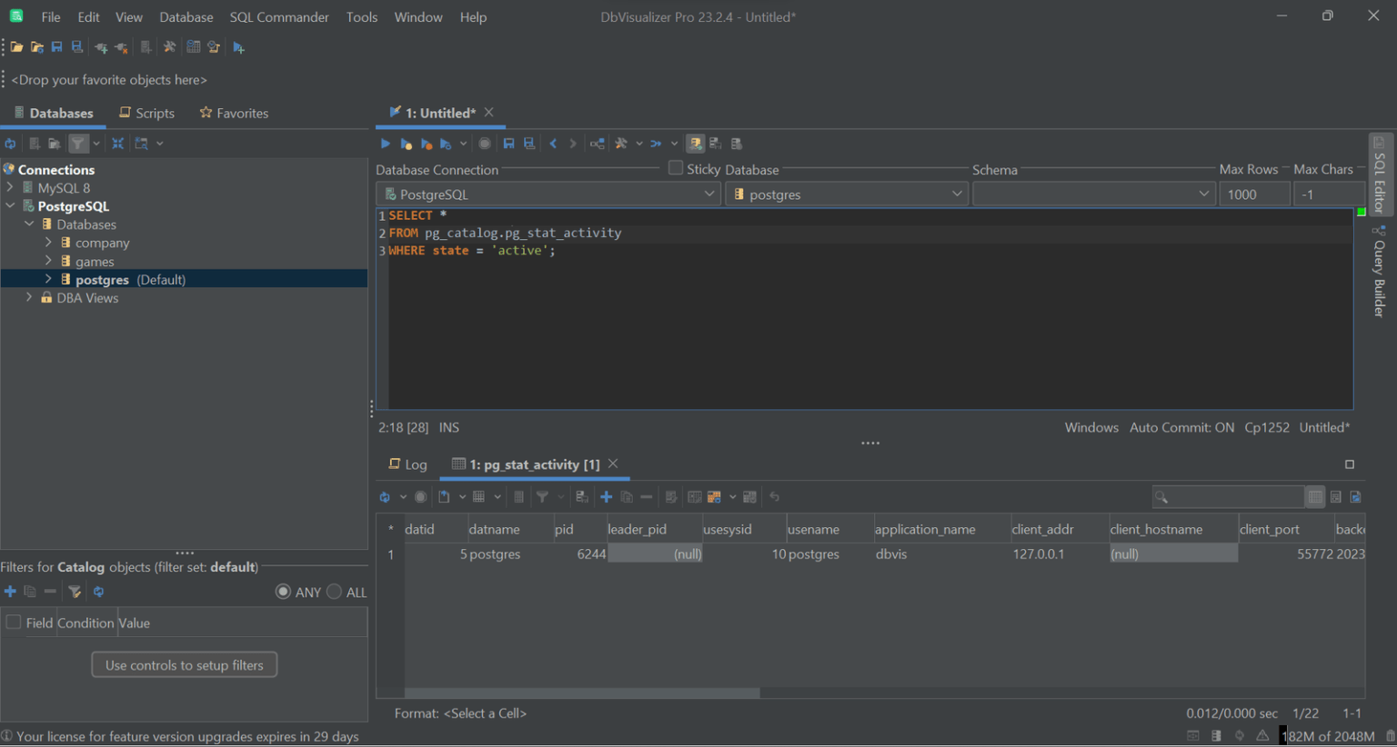Enable the Sticky checkbox
This screenshot has height=747, width=1397.
point(675,169)
